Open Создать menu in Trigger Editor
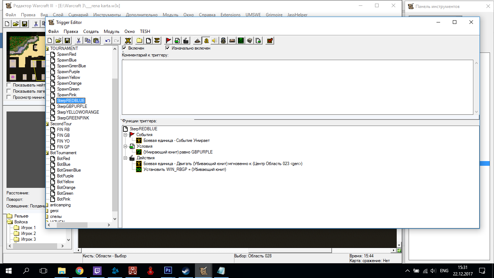 [91, 31]
